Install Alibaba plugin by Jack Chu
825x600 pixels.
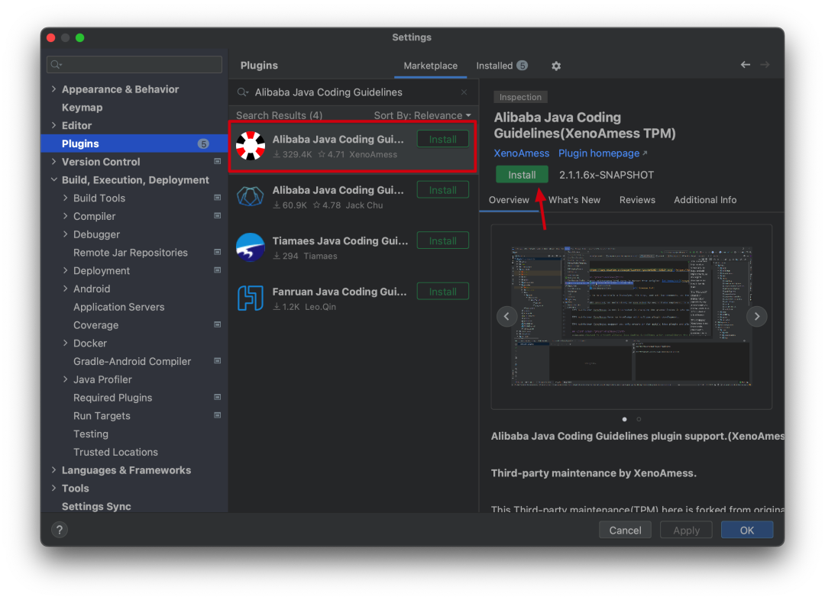click(442, 190)
